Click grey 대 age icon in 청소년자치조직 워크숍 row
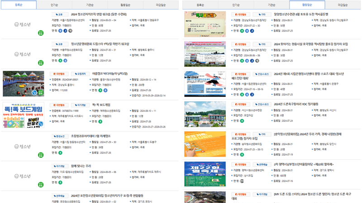The width and height of the screenshot is (362, 203). [71, 31]
